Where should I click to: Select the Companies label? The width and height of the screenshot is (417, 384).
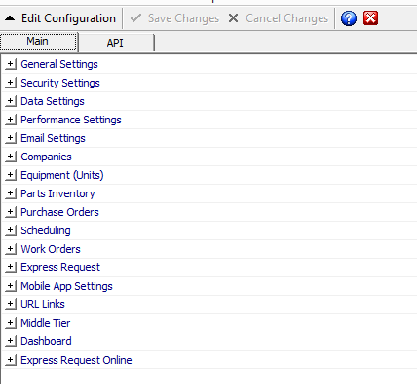pos(46,157)
